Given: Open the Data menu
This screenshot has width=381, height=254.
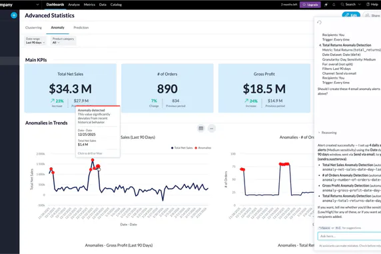Looking at the screenshot, I should pos(103,5).
